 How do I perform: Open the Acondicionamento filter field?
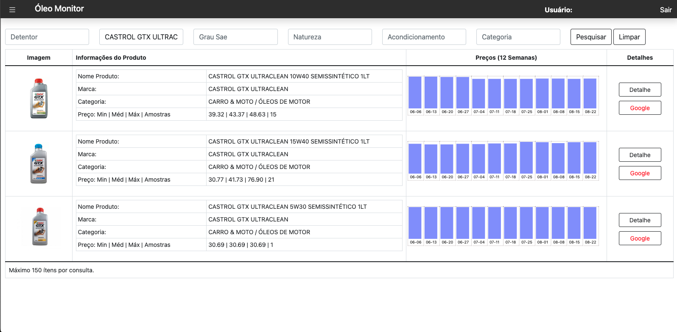click(424, 37)
